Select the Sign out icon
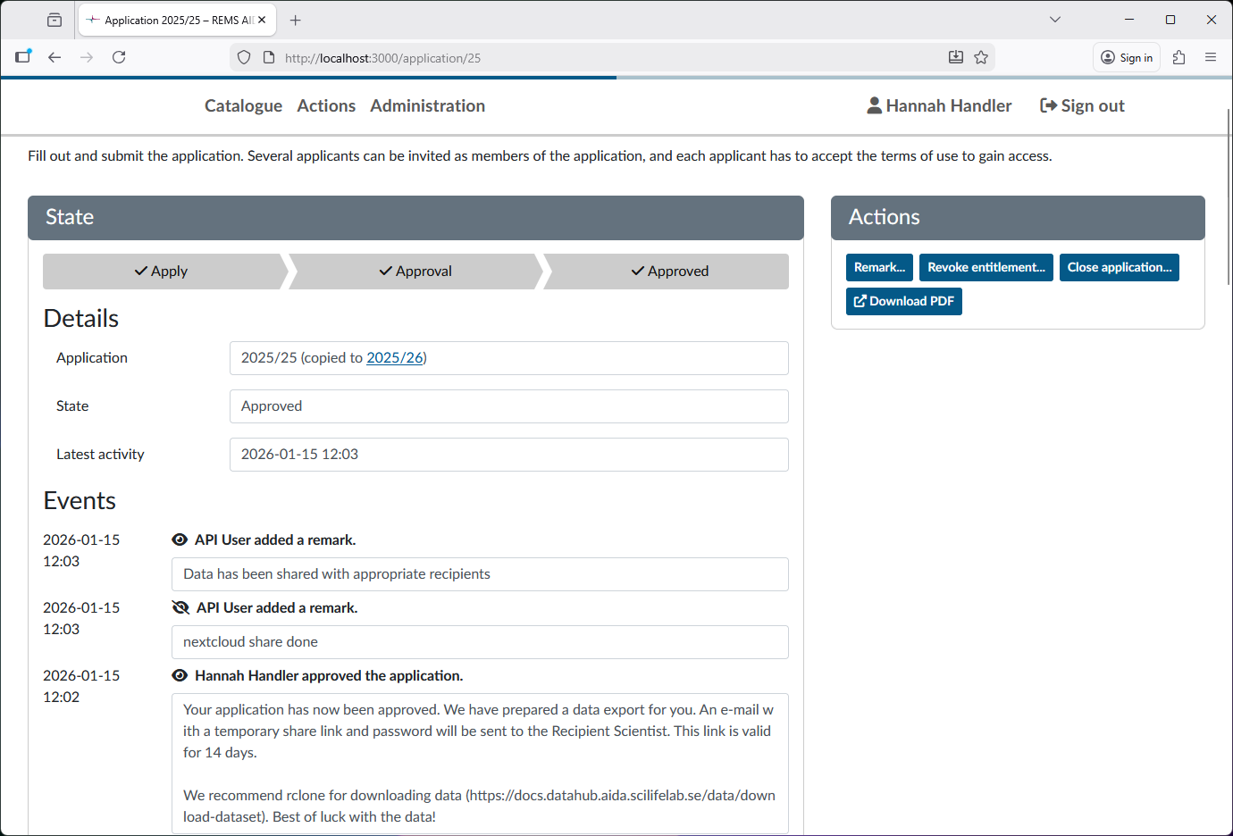Viewport: 1233px width, 836px height. click(1046, 104)
